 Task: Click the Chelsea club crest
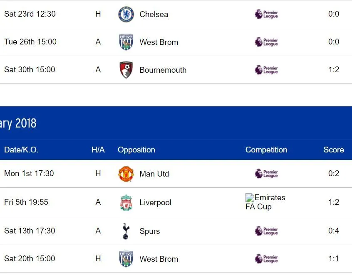pos(126,14)
